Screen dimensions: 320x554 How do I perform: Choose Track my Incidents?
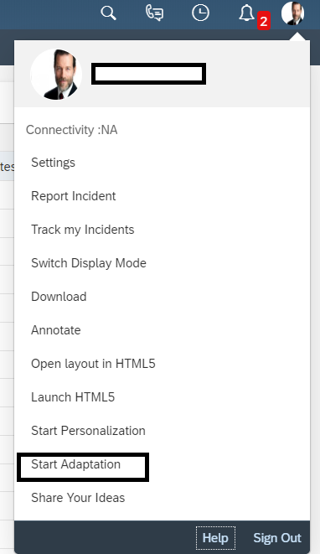[83, 230]
